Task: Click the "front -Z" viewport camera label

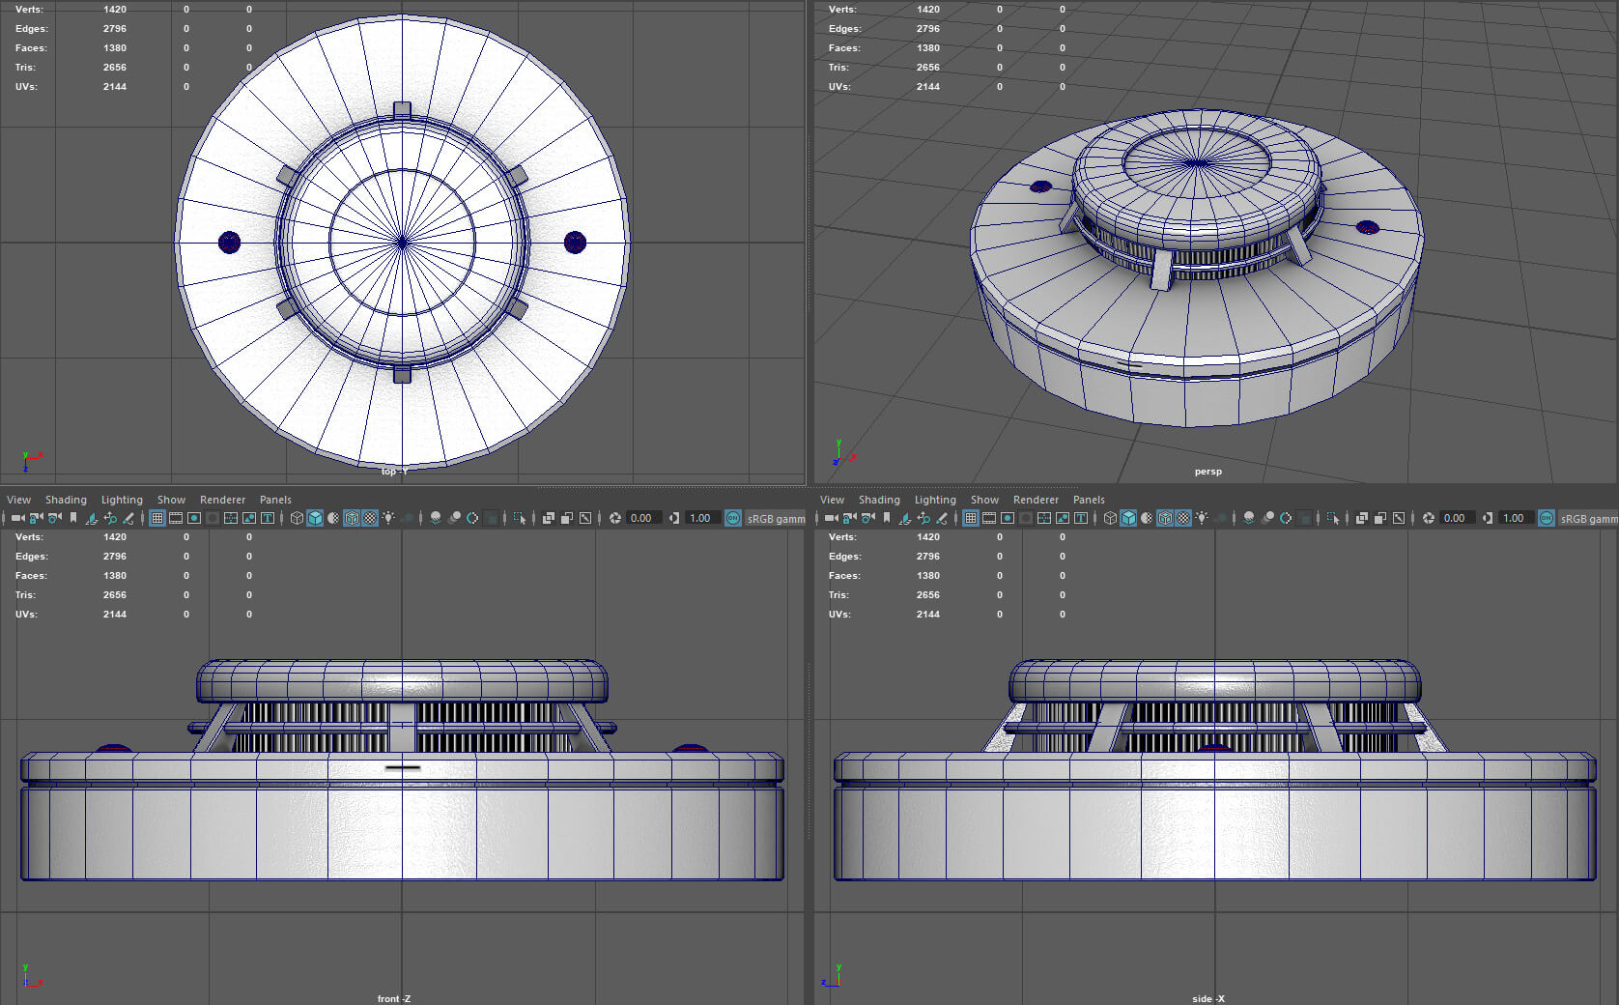Action: click(394, 998)
